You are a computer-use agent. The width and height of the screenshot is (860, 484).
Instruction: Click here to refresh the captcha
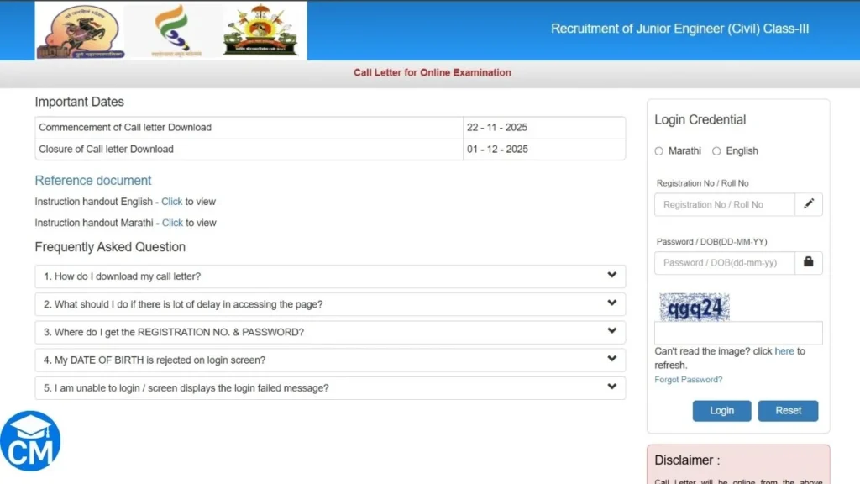[x=784, y=351]
